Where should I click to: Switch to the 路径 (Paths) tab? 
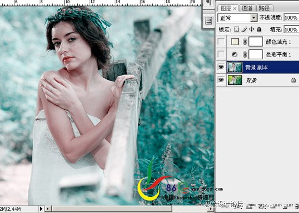click(265, 8)
